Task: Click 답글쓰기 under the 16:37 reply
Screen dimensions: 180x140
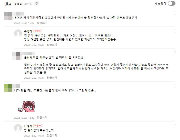Action: click(x=52, y=78)
